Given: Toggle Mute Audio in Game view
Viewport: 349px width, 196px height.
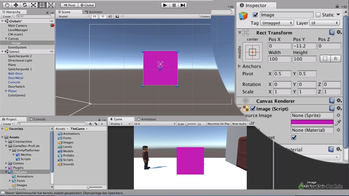Looking at the screenshot, I should pos(239,124).
